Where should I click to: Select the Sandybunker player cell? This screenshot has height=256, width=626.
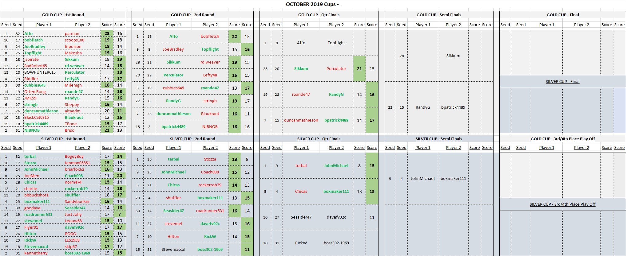pyautogui.click(x=77, y=201)
